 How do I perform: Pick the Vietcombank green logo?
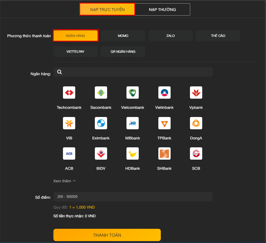pyautogui.click(x=132, y=93)
